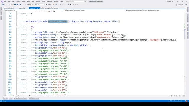
Task: Click the vertical scrollbar thumb in editor
Action: (185, 34)
